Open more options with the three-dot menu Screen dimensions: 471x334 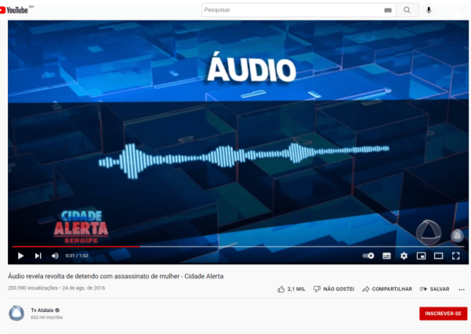(461, 289)
